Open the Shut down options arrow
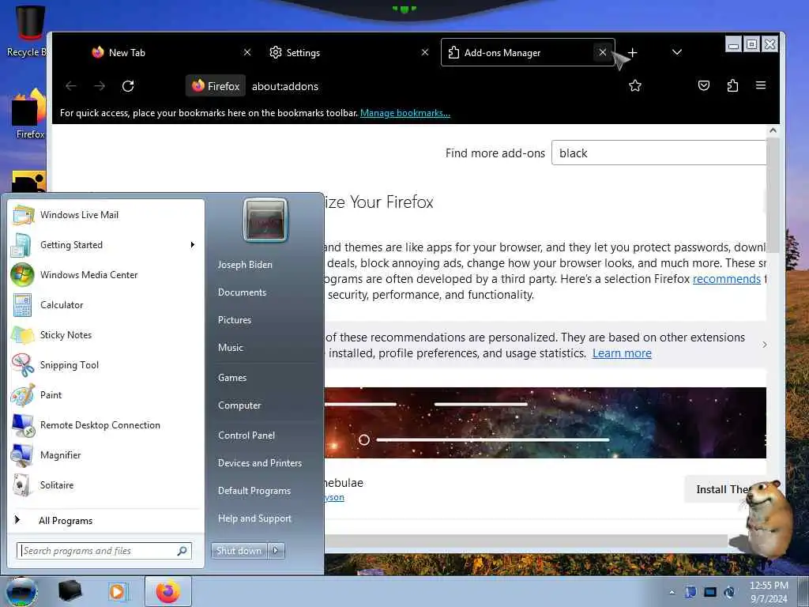 pyautogui.click(x=276, y=551)
